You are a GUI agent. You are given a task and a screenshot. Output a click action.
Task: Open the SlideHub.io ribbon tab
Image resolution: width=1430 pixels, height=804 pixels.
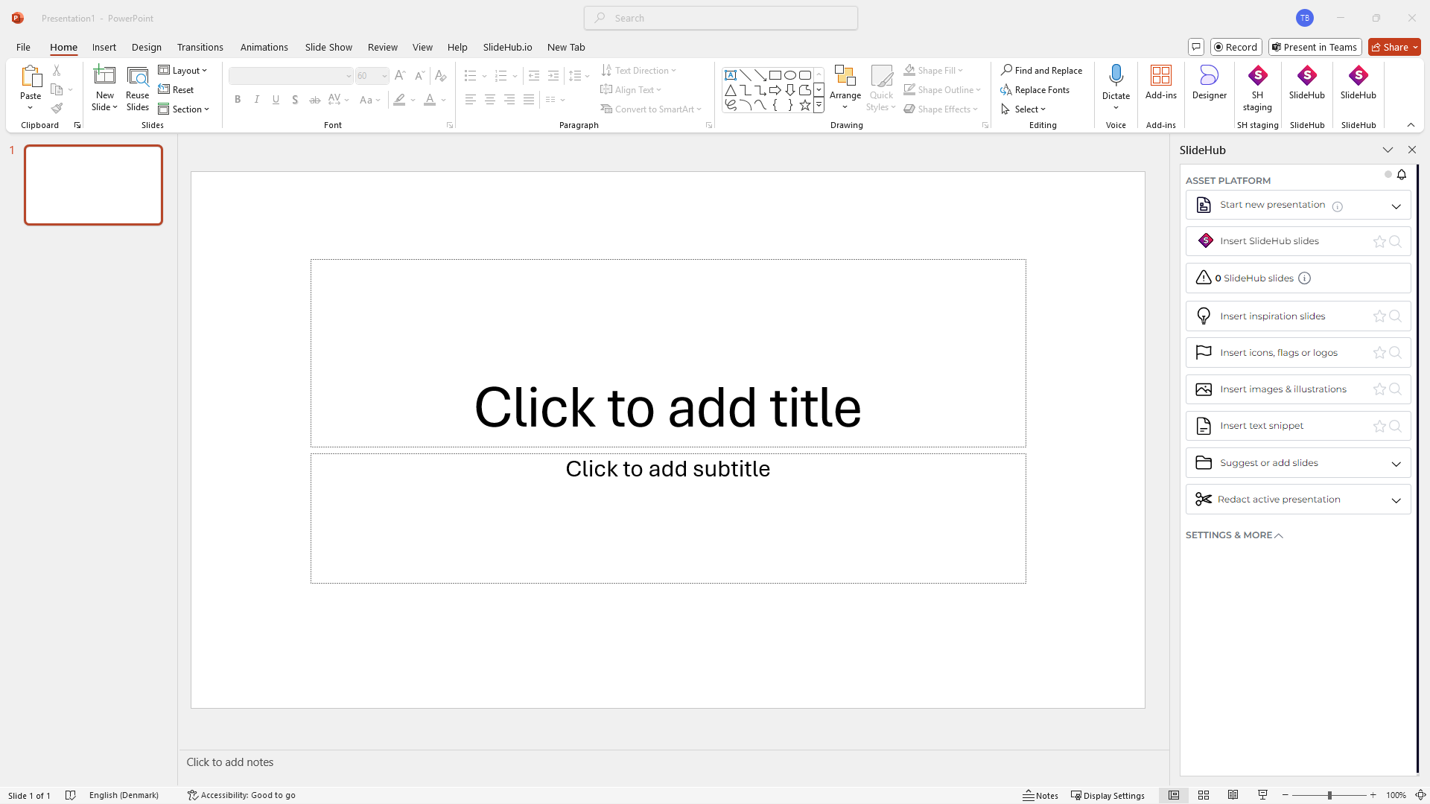pos(507,47)
